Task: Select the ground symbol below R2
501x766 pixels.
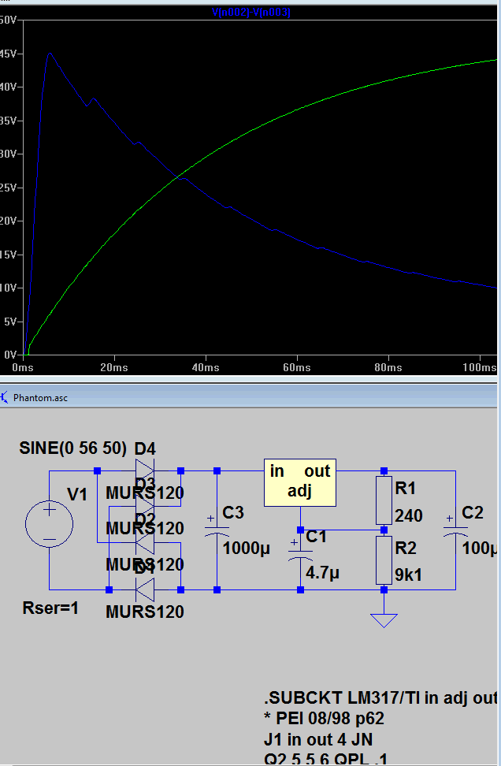Action: [384, 620]
